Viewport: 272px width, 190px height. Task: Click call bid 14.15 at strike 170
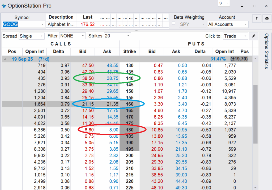pos(88,117)
